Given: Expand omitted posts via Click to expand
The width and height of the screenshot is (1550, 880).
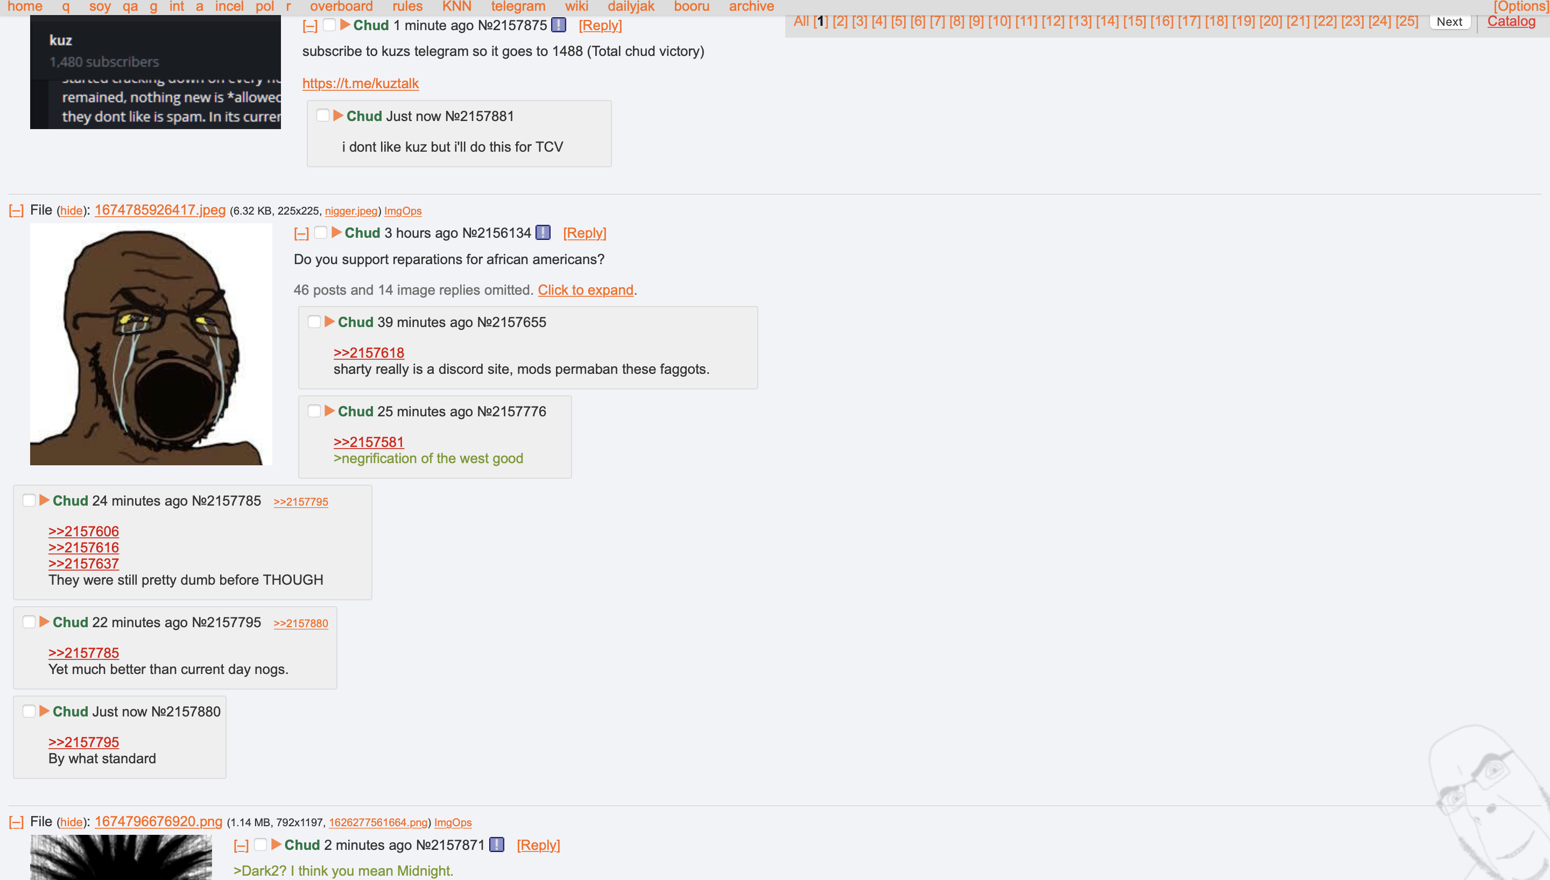Looking at the screenshot, I should coord(585,290).
